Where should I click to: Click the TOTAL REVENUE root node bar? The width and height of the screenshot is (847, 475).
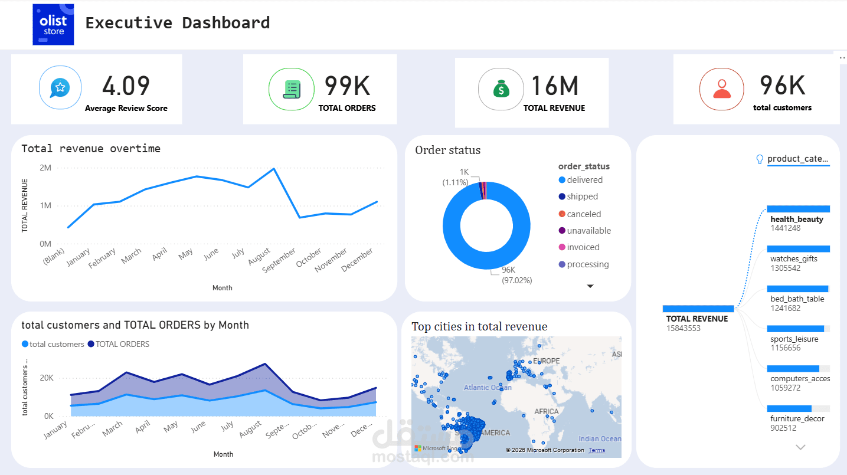pos(698,309)
